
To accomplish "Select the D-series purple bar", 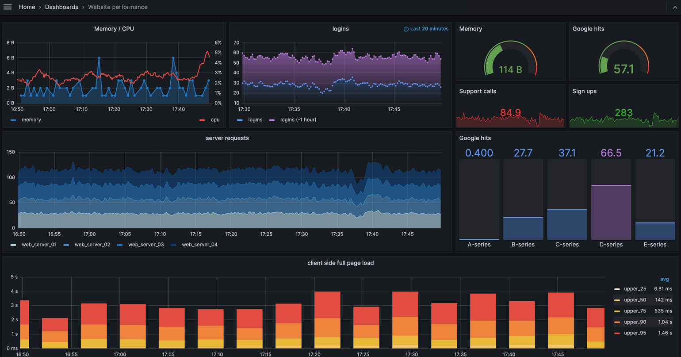I will [611, 212].
